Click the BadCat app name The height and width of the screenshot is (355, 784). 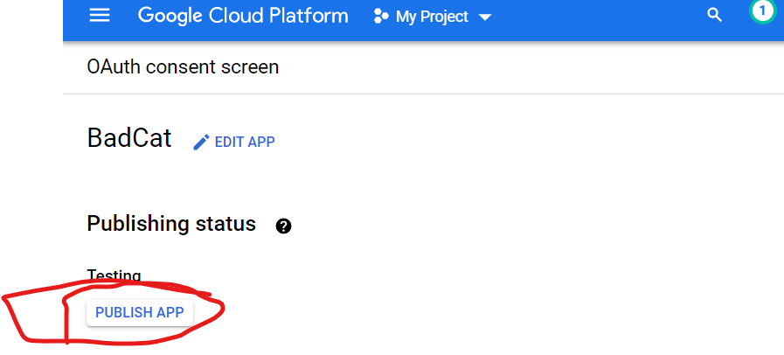click(129, 138)
